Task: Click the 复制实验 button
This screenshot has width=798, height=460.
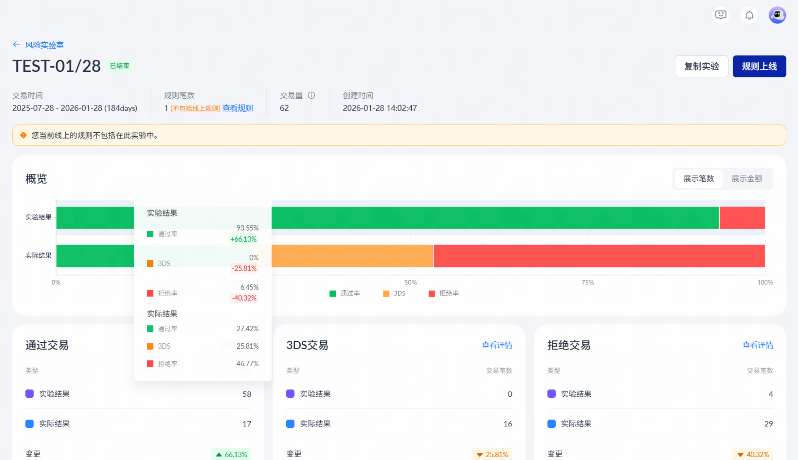Action: click(x=701, y=66)
